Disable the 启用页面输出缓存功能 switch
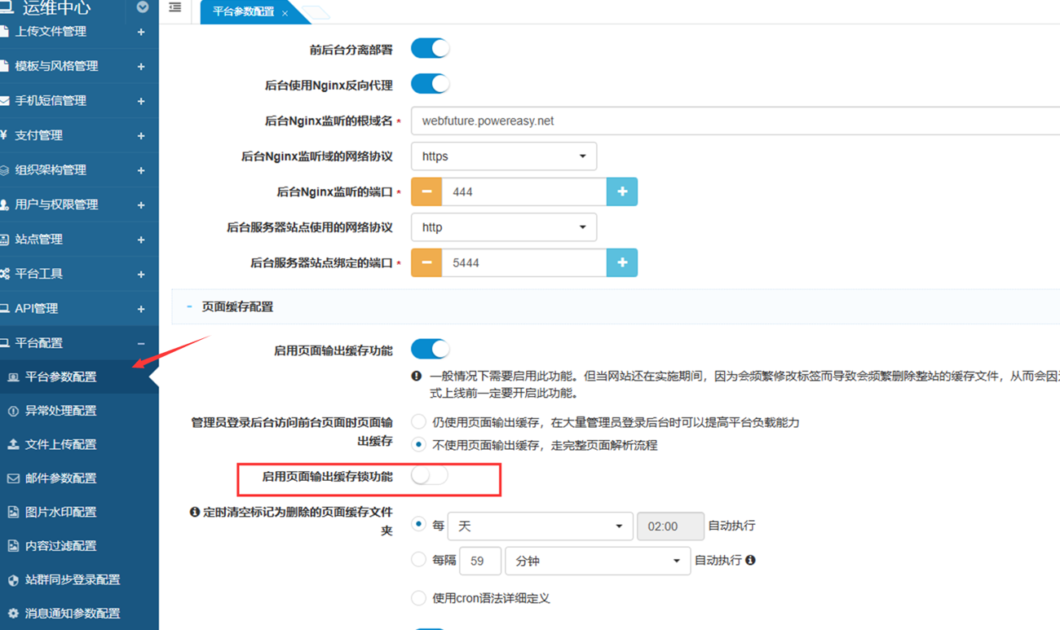This screenshot has height=630, width=1060. point(431,350)
